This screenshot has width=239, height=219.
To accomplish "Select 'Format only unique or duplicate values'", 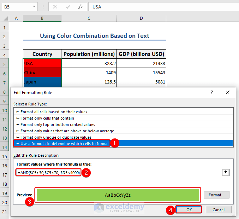I will coord(123,137).
